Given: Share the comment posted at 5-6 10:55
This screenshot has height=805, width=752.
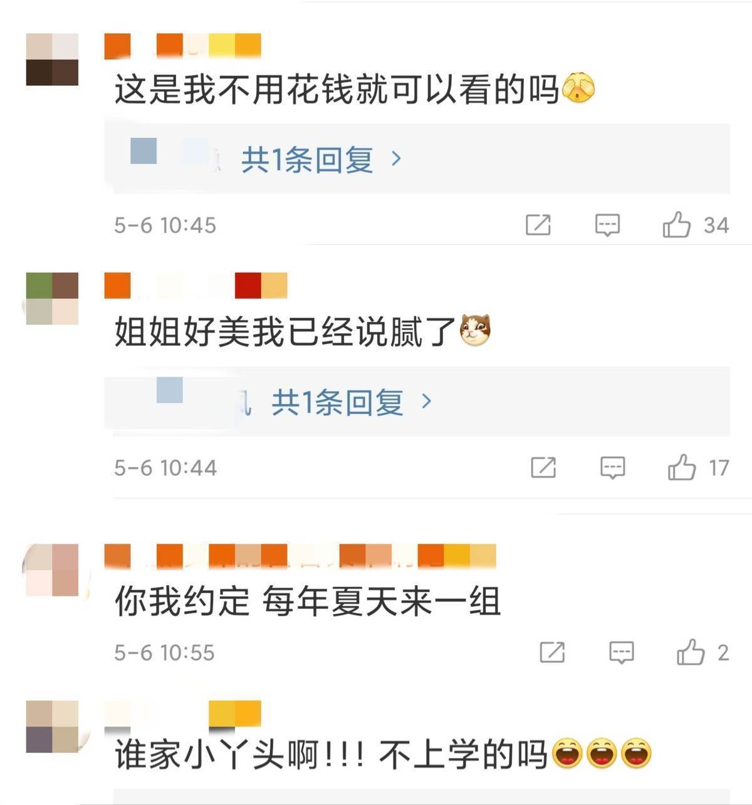Looking at the screenshot, I should click(x=552, y=652).
